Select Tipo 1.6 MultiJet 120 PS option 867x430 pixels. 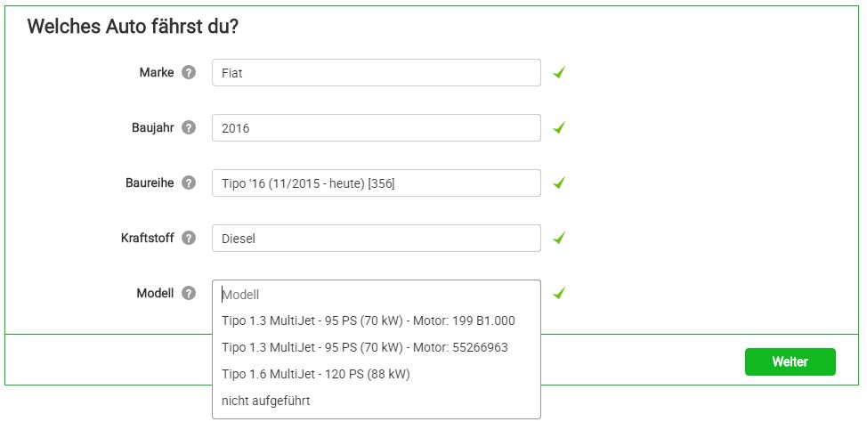(315, 374)
